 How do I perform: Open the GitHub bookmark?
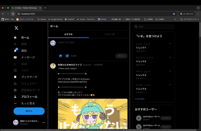tap(102, 19)
